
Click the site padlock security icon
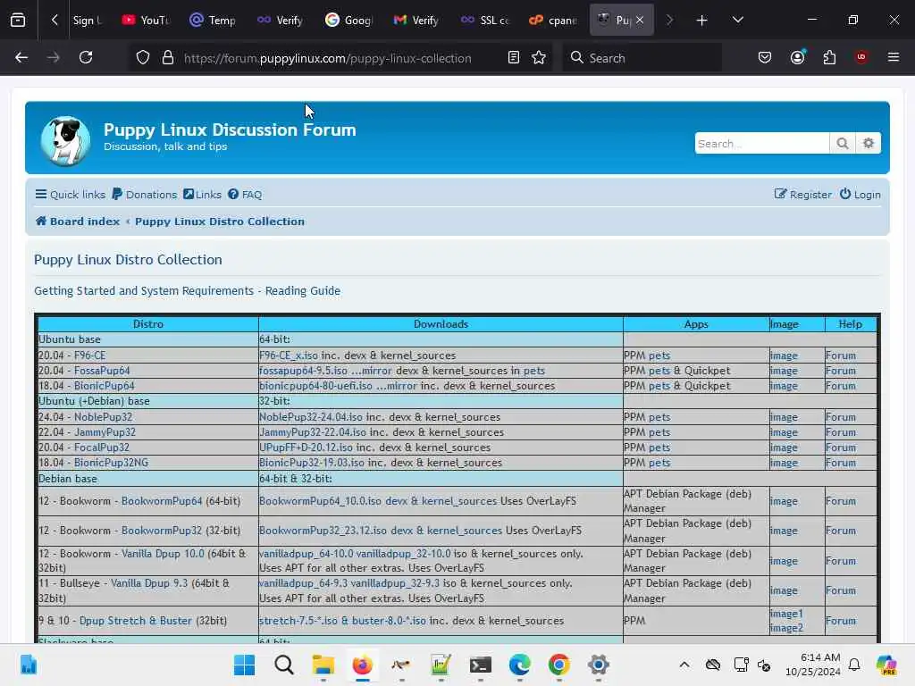click(168, 58)
